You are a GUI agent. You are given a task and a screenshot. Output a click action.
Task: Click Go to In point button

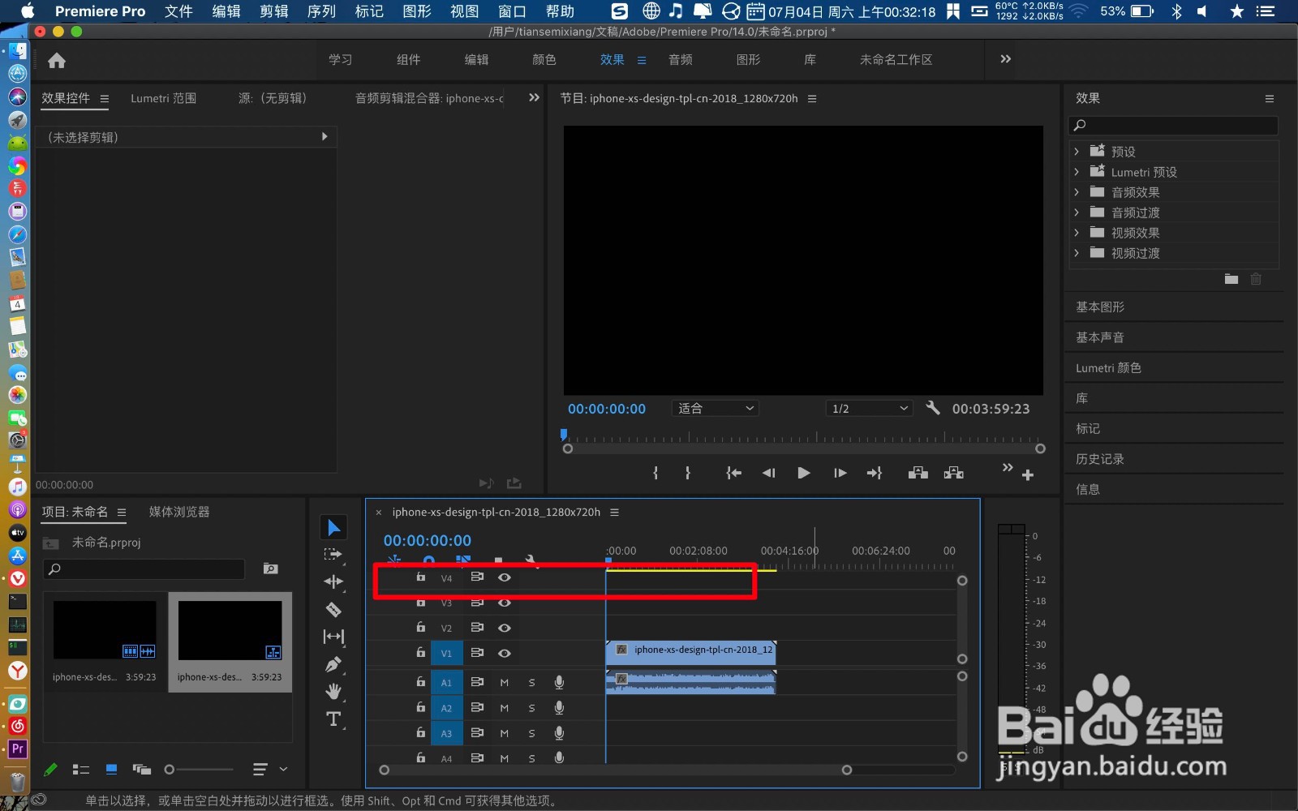pos(733,473)
